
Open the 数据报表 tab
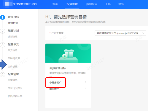(x=92, y=4)
